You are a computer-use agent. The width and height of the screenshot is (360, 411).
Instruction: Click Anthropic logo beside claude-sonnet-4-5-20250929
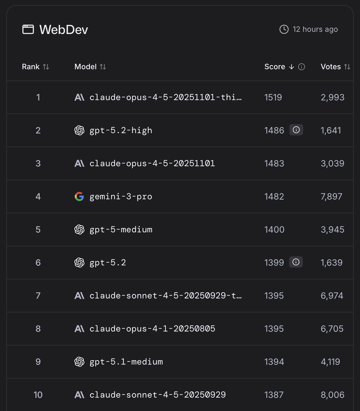[x=79, y=395]
